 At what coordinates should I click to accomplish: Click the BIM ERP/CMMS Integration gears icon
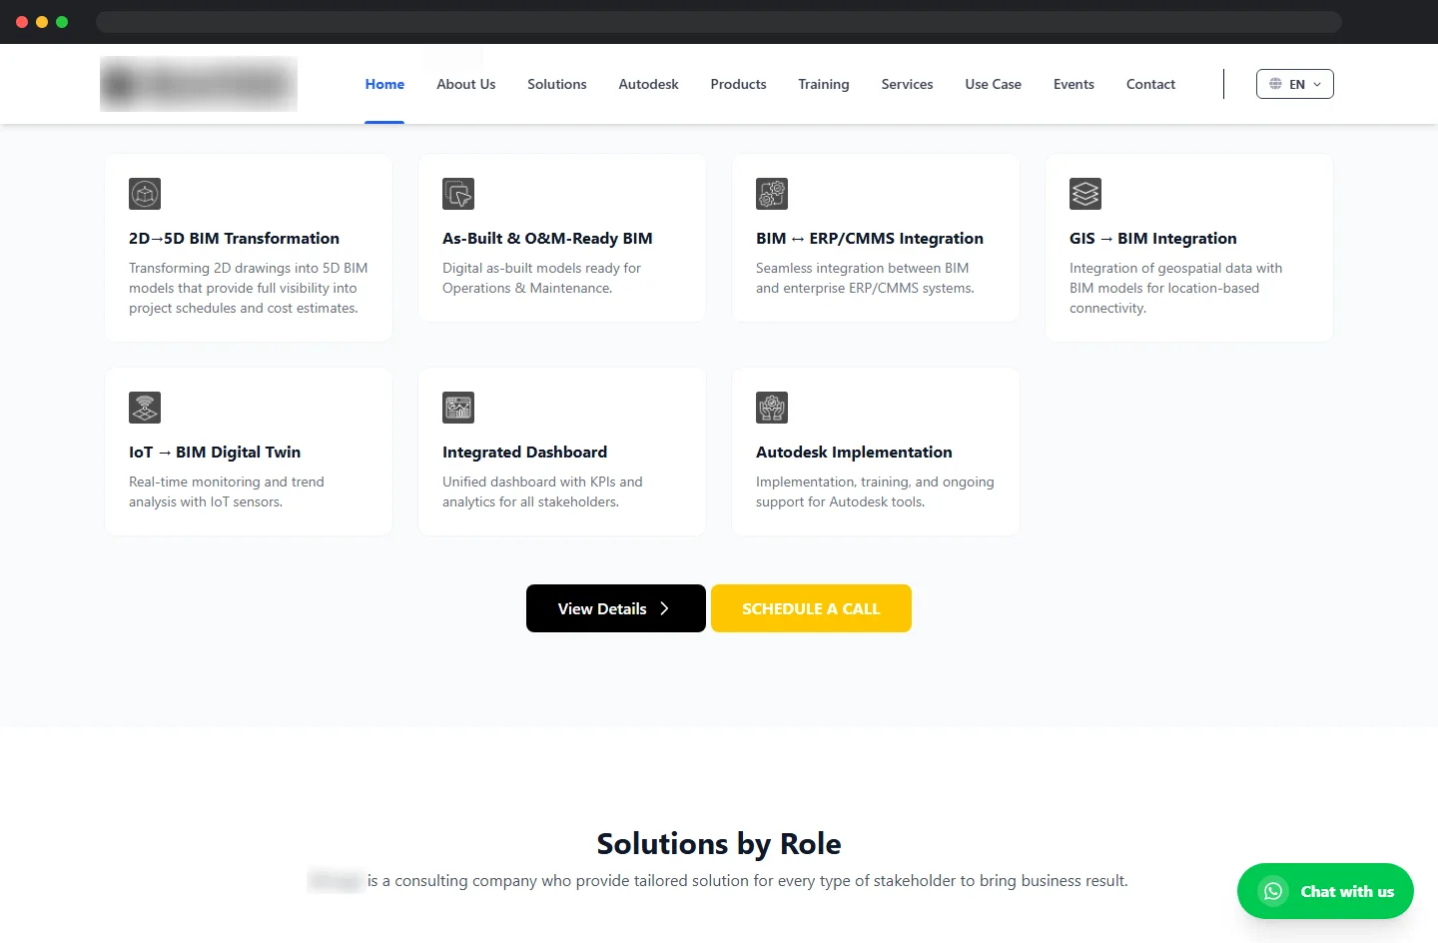pyautogui.click(x=772, y=194)
